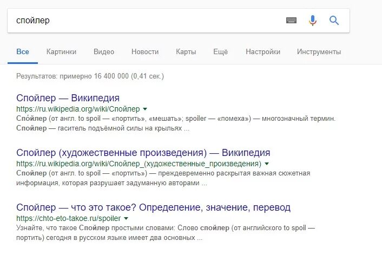
Task: Click snippet text 'гаситель подъёмной силы на крыльях'
Action: pyautogui.click(x=120, y=128)
